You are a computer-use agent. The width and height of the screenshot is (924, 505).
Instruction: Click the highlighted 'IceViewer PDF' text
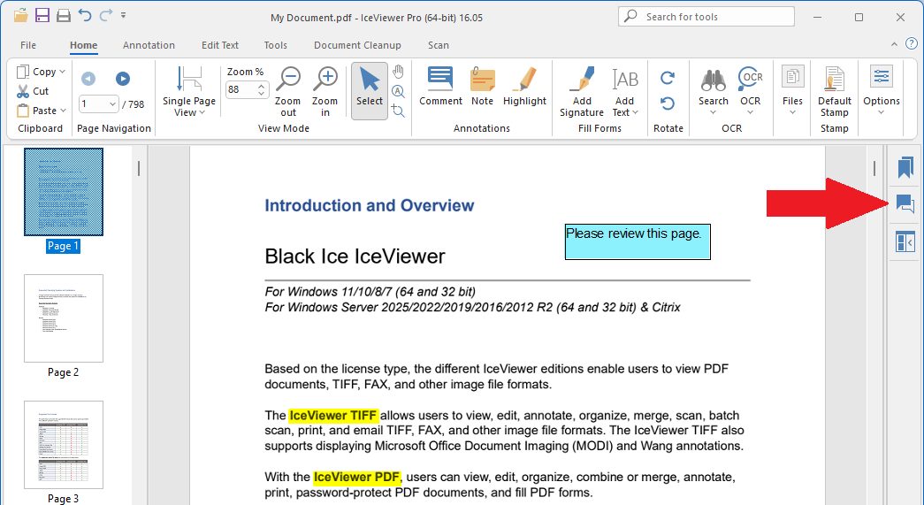pyautogui.click(x=356, y=477)
